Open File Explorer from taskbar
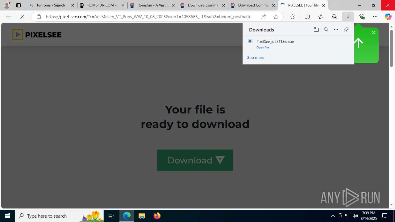 point(142,216)
